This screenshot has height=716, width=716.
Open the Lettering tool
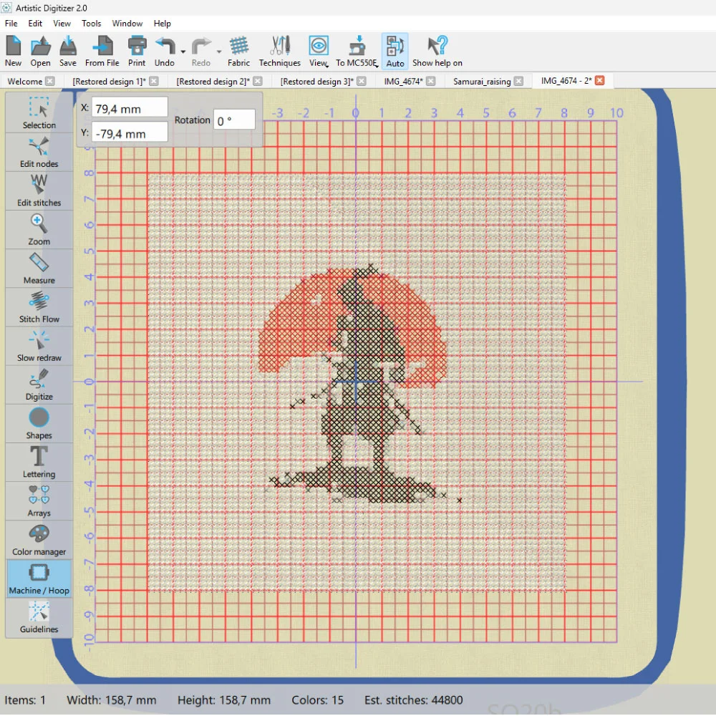[39, 462]
